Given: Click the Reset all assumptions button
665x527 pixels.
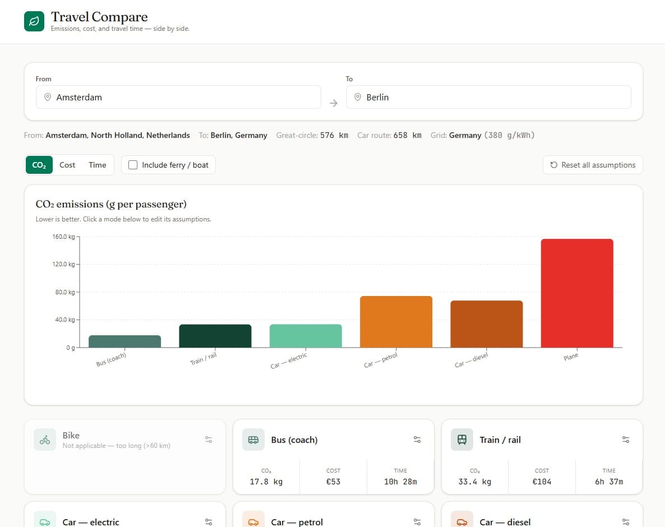Looking at the screenshot, I should (x=592, y=165).
